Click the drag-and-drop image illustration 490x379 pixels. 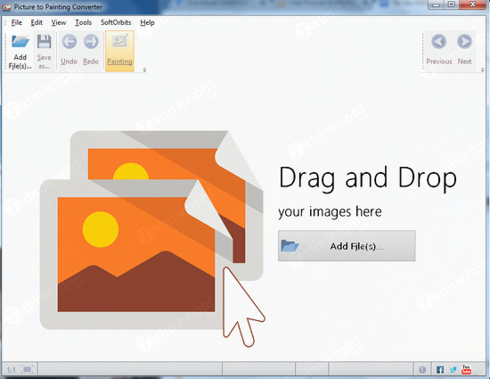152,238
